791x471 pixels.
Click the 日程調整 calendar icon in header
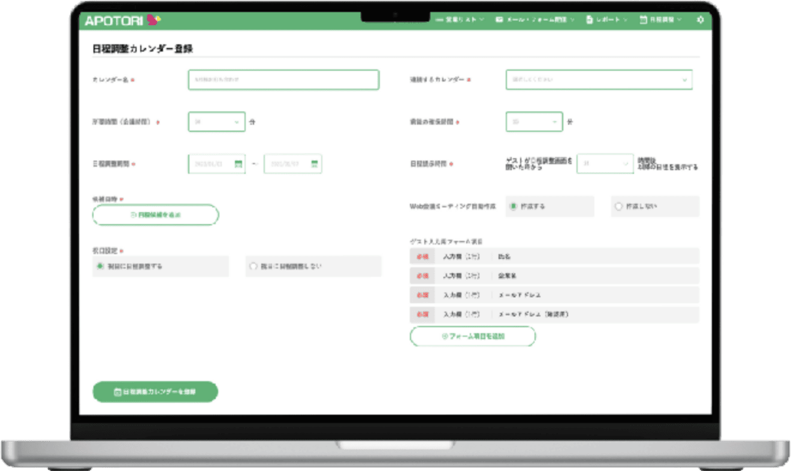643,20
